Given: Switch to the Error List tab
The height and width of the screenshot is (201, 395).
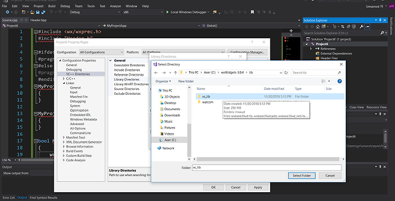Looking at the screenshot, I should point(9,198).
